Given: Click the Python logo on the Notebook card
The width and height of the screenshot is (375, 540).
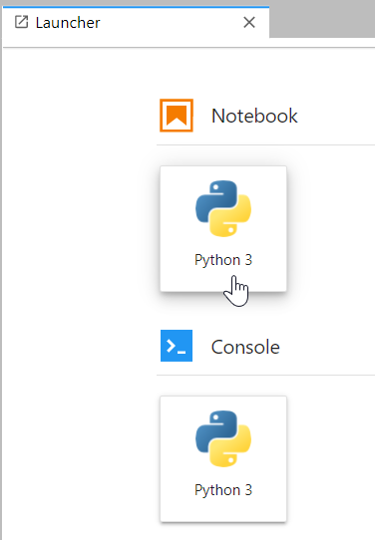Looking at the screenshot, I should (x=223, y=208).
